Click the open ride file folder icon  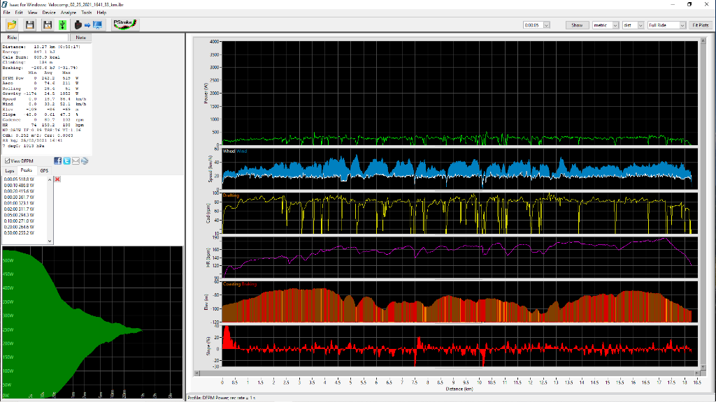tap(12, 25)
